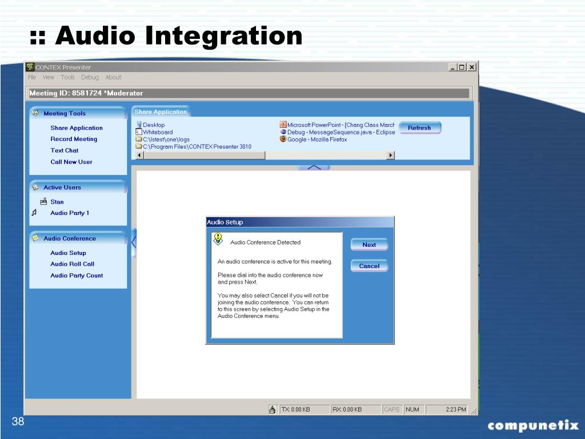Viewport: 585px width, 439px height.
Task: Choose the Eclipse Debug window icon
Action: pyautogui.click(x=283, y=132)
